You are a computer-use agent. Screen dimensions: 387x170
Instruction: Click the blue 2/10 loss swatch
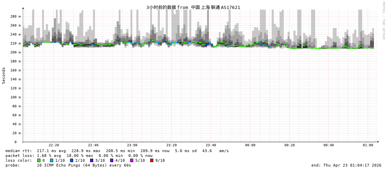[71, 160]
